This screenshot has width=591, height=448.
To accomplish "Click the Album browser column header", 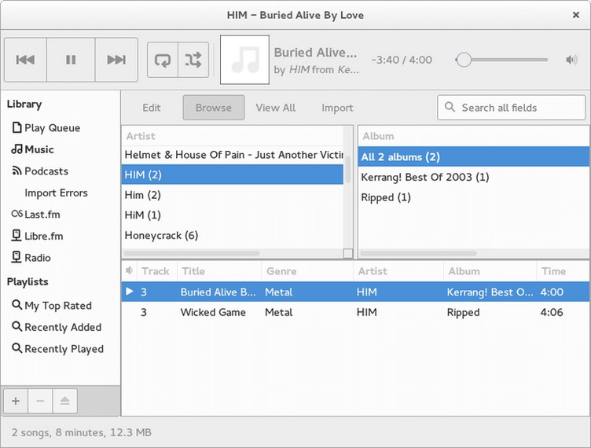I will pyautogui.click(x=474, y=136).
